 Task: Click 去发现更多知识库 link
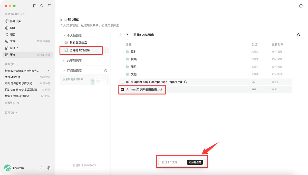[x=73, y=79]
